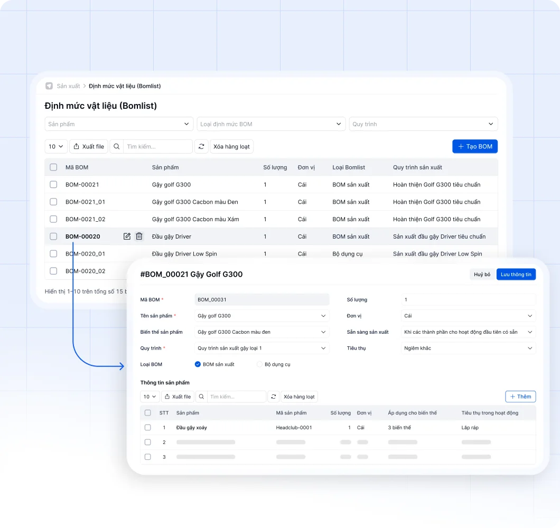This screenshot has height=528, width=560.
Task: Click the refresh icon in Thông tin sản phẩm toolbar
Action: (274, 397)
